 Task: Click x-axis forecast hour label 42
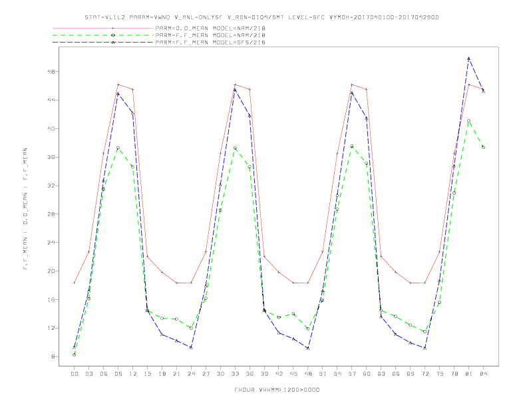(x=279, y=374)
